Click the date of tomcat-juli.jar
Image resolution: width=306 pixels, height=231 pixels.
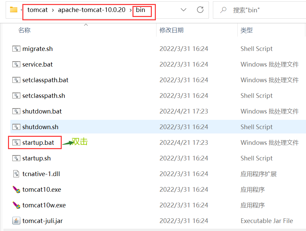pyautogui.click(x=184, y=221)
